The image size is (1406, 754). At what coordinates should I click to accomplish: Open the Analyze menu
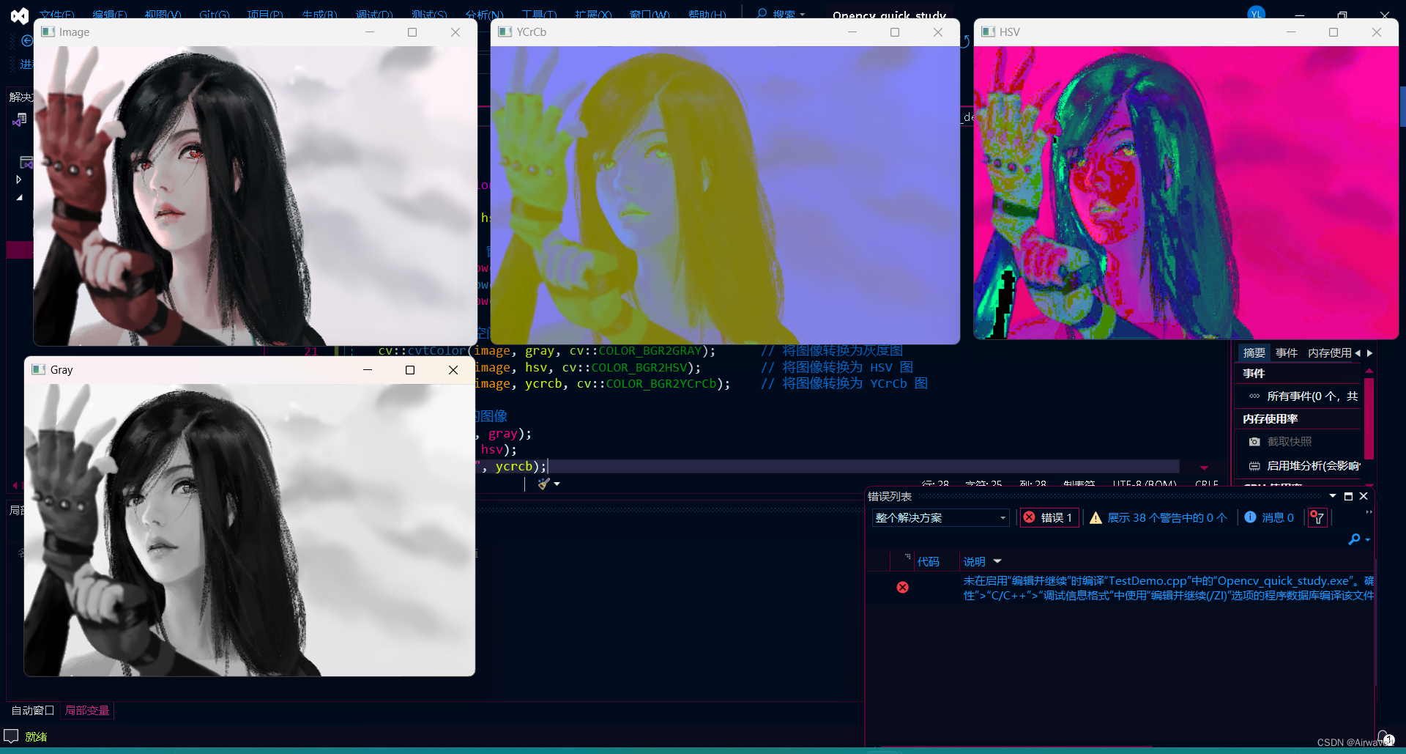[485, 15]
